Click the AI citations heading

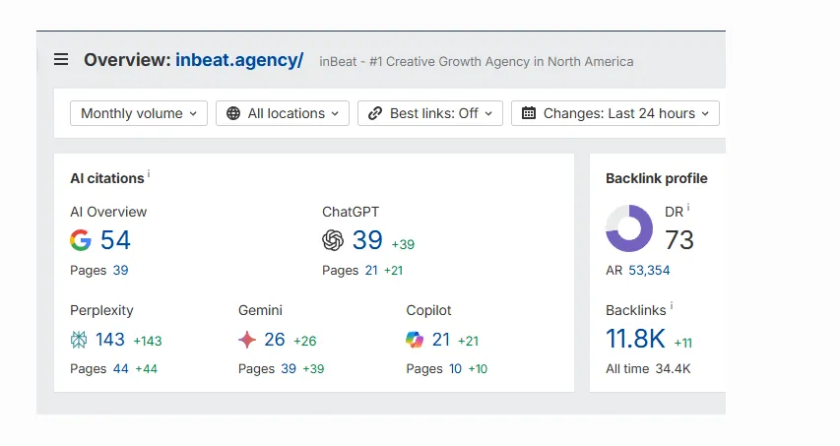[107, 178]
